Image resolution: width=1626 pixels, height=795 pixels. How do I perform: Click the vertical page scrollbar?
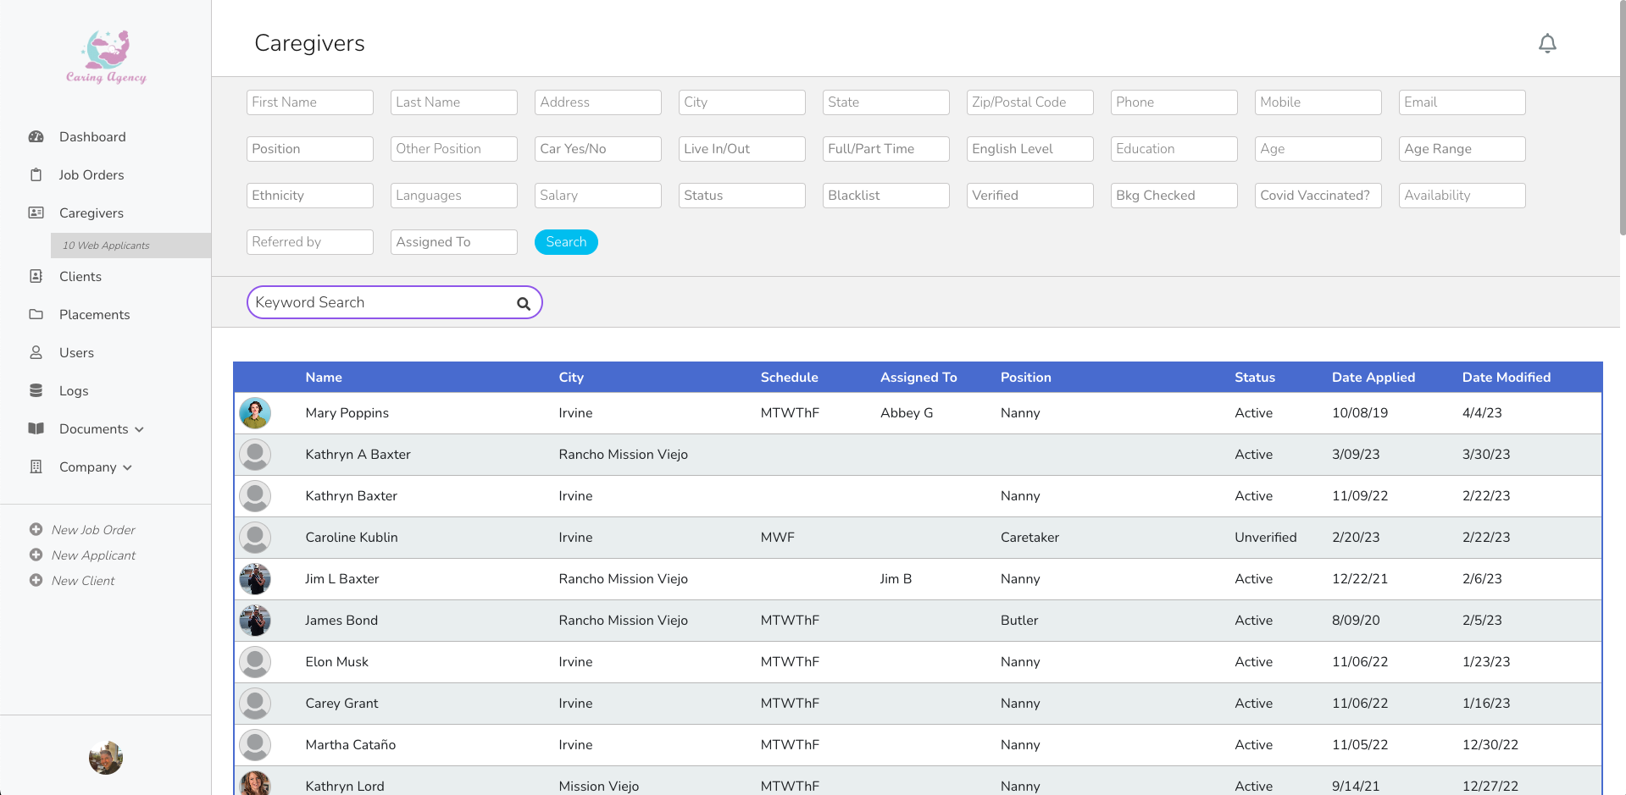pos(1622,119)
